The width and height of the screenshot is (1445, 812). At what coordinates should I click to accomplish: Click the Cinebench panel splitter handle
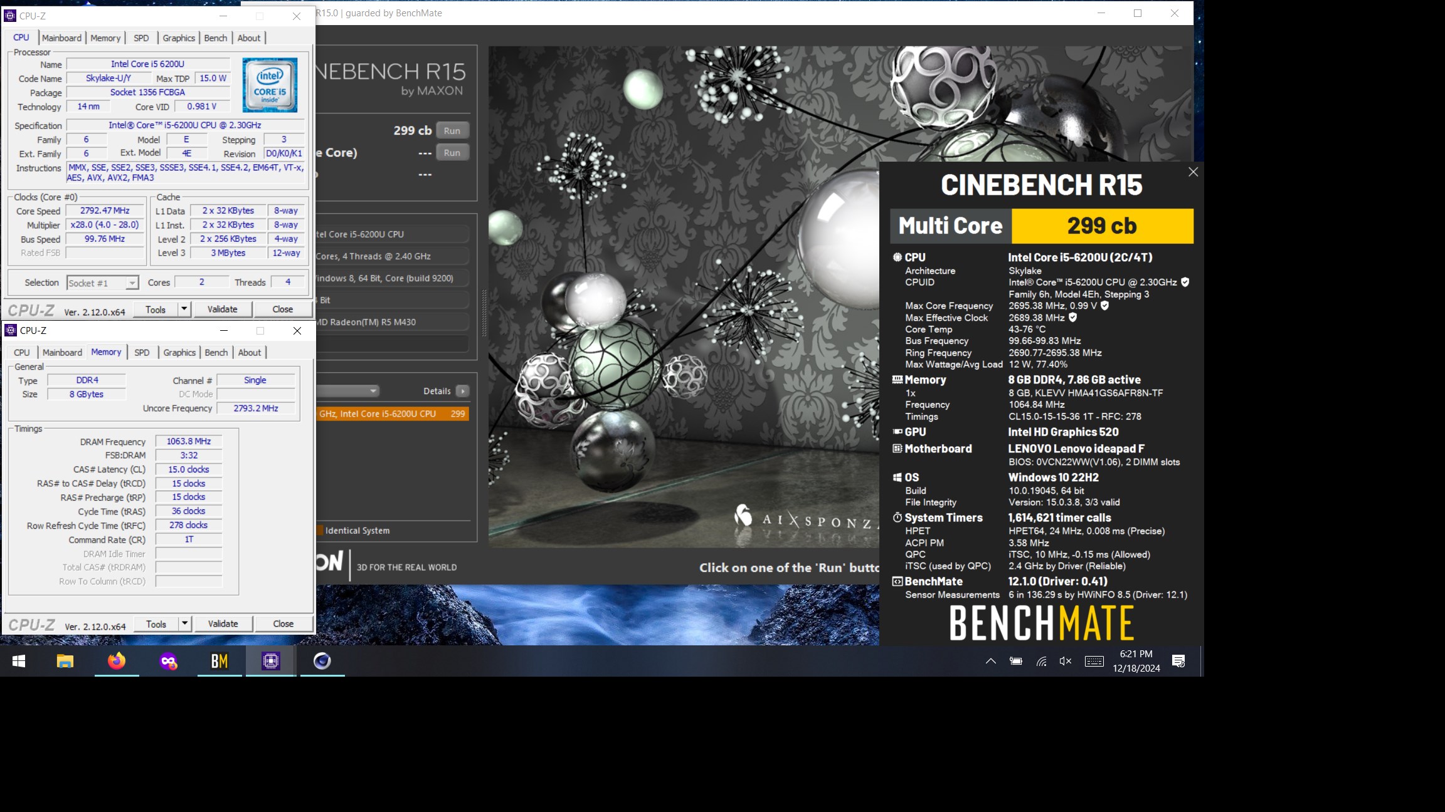click(x=484, y=313)
